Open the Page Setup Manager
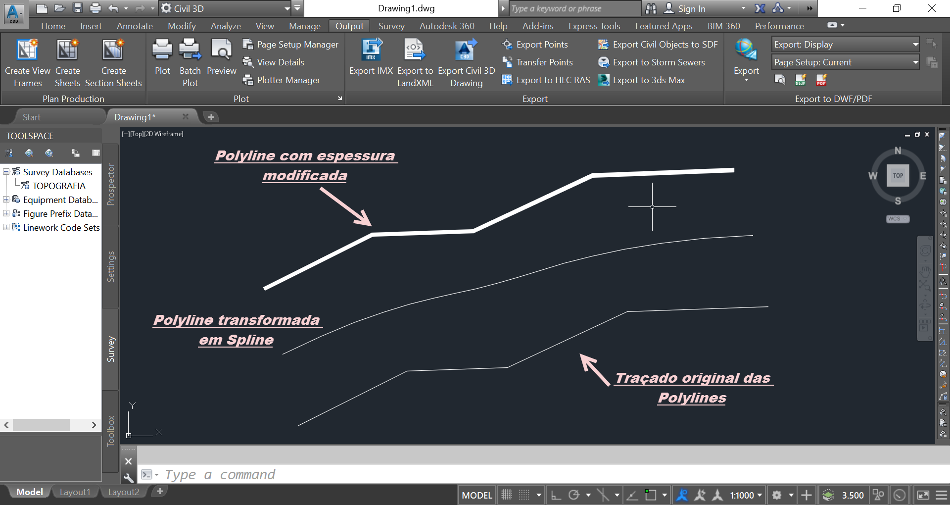This screenshot has width=950, height=505. click(297, 44)
